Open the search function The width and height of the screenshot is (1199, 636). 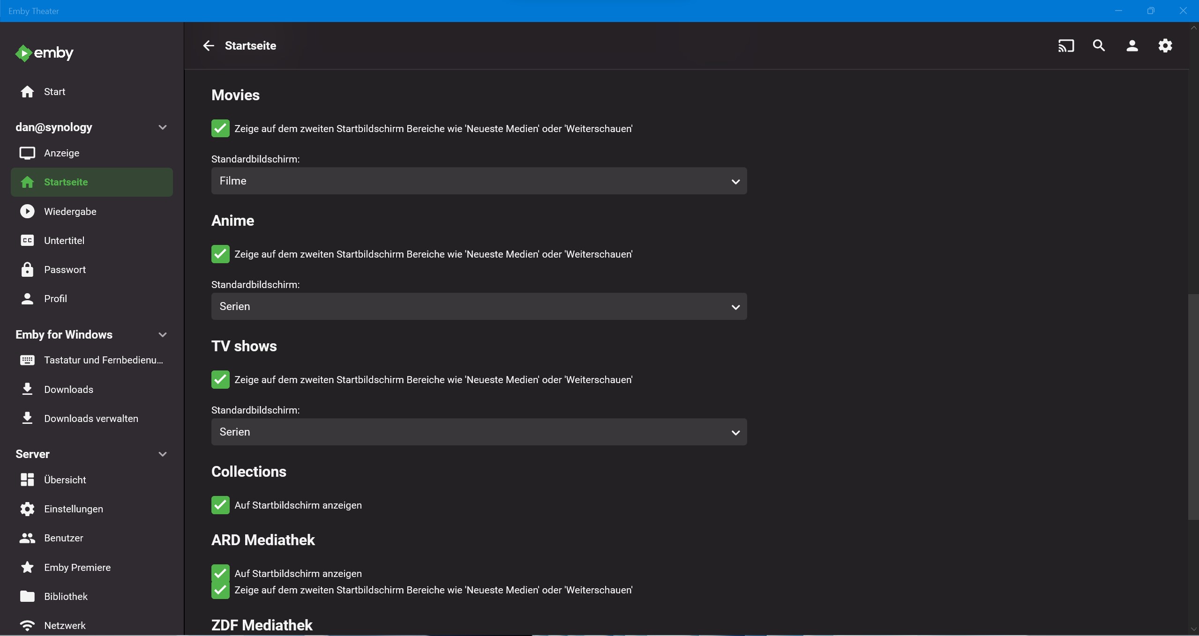pos(1099,45)
